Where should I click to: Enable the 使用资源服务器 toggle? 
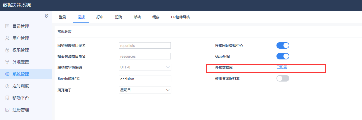283,78
